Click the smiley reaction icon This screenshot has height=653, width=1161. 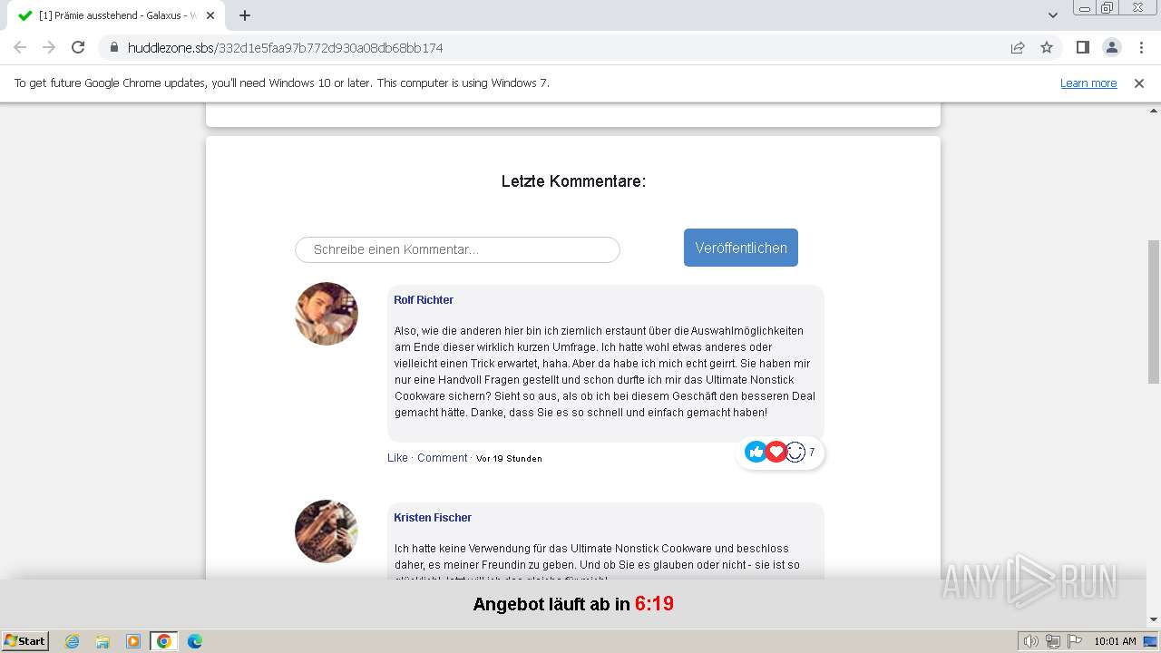795,452
